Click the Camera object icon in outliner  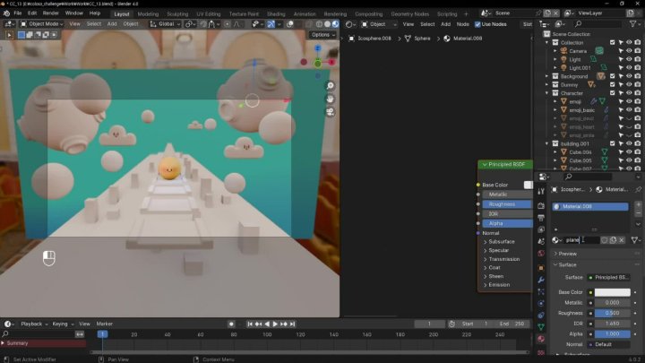coord(562,51)
